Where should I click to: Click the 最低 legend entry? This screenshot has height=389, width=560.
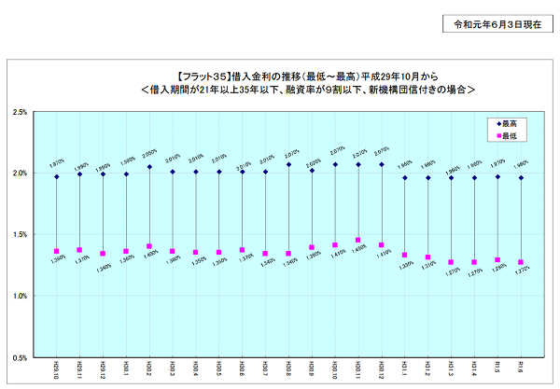[507, 136]
